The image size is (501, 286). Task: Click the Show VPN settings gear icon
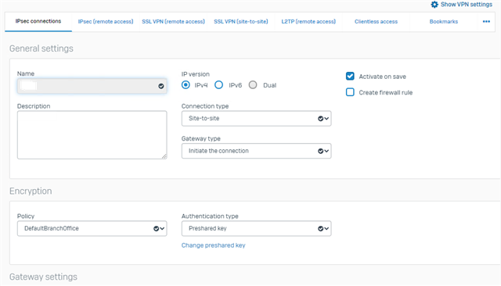pos(434,5)
